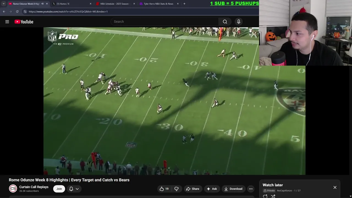Focus the YouTube Search input field
The image size is (352, 198).
coord(165,22)
